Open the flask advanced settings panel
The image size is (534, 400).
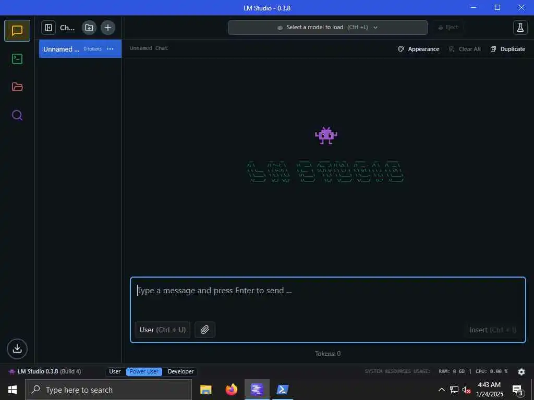pos(520,28)
